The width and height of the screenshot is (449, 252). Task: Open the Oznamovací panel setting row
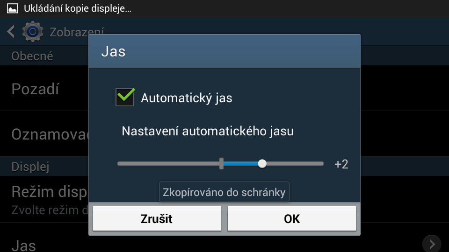(x=44, y=134)
